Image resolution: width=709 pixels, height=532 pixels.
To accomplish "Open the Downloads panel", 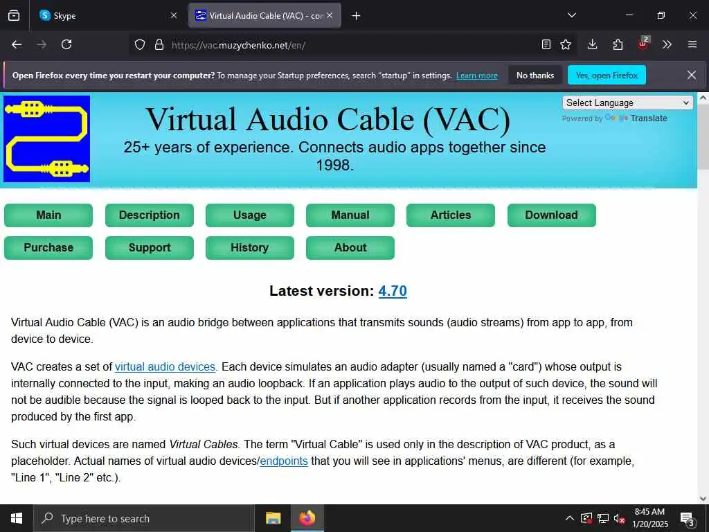I will (x=593, y=44).
